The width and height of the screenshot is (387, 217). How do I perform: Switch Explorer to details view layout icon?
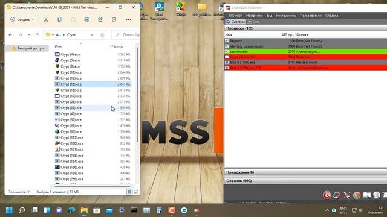pos(129,192)
